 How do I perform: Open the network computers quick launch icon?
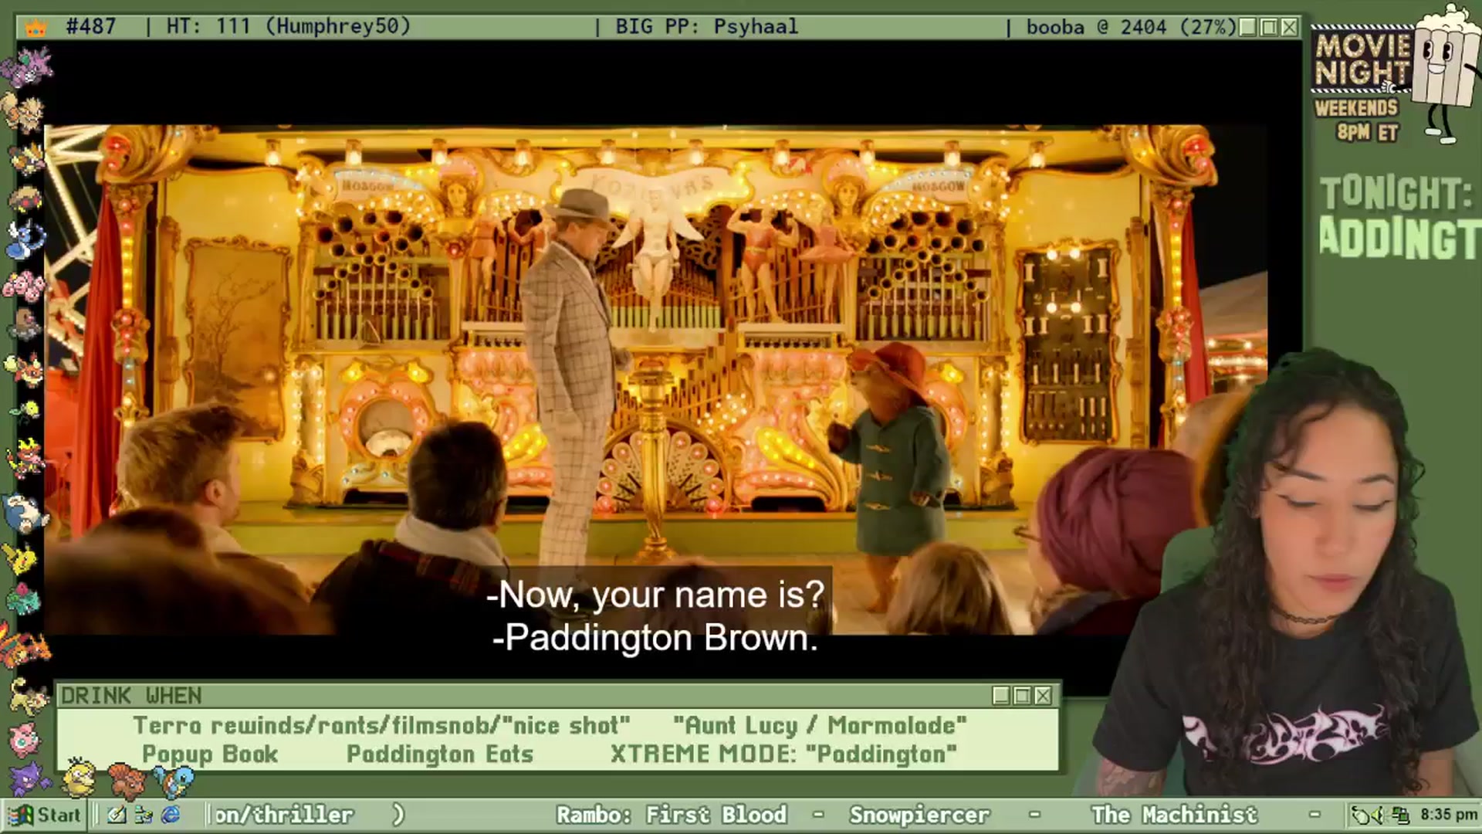coord(144,815)
